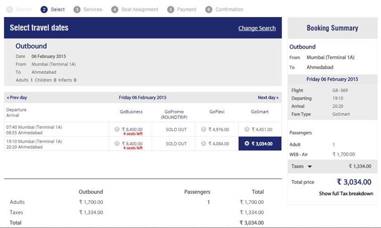Select GoFlexi ₹4,976.00 fare radio button
Viewport: 381px width, 228px height.
(204, 129)
